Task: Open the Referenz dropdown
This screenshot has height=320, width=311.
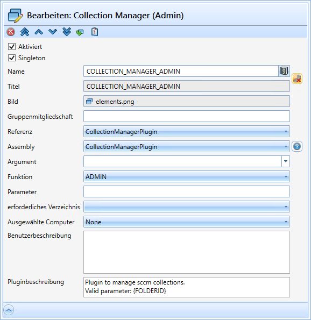Action: [x=186, y=131]
